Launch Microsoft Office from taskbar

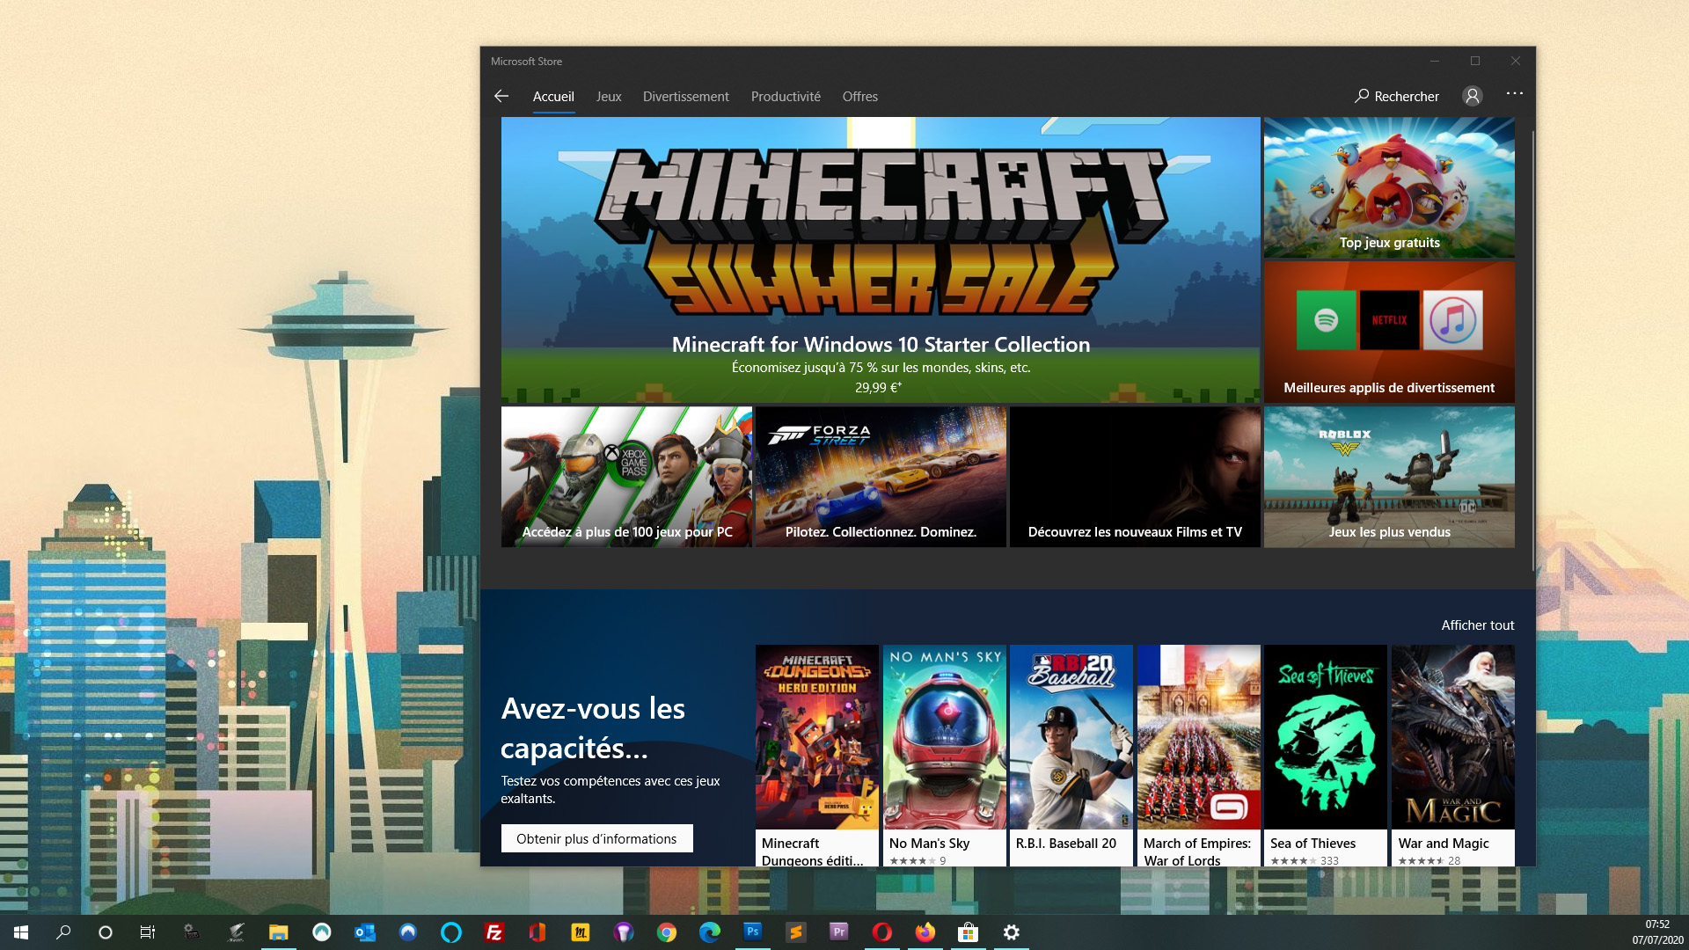point(537,932)
